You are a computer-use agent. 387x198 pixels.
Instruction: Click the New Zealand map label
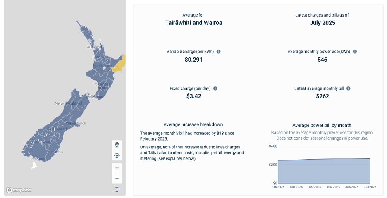pyautogui.click(x=68, y=103)
